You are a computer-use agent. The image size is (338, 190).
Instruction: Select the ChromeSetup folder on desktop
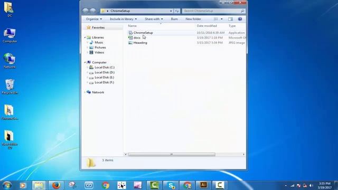pos(10,112)
